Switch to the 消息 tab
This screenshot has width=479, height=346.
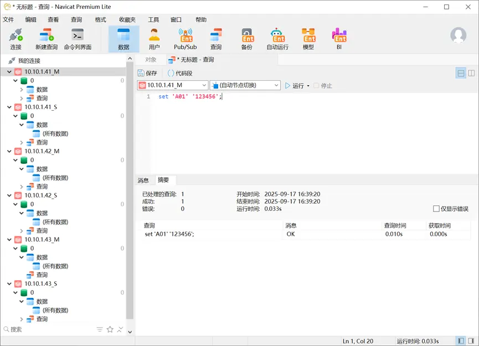(143, 180)
